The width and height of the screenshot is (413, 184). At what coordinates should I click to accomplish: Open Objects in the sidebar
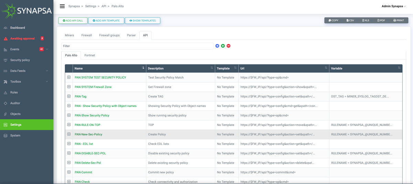[x=15, y=114]
